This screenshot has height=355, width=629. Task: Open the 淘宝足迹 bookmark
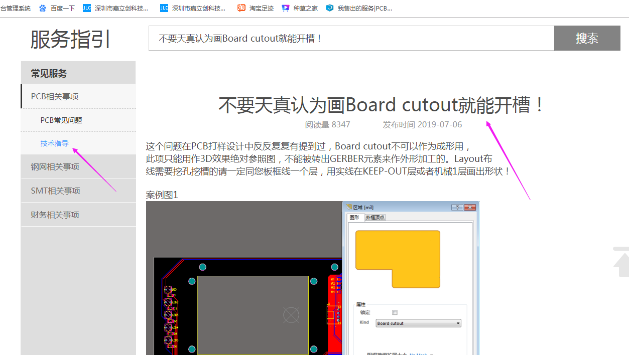click(256, 8)
